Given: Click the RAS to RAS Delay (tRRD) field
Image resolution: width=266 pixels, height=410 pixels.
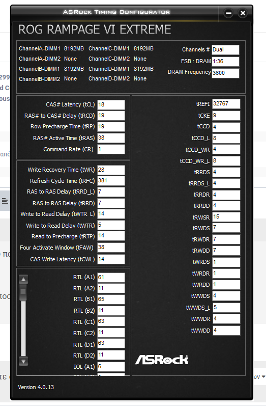Looking at the screenshot, I should click(111, 203).
